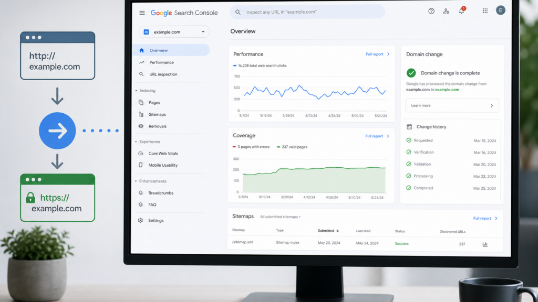Open the Sitemaps sidebar item
538x302 pixels.
coord(157,114)
